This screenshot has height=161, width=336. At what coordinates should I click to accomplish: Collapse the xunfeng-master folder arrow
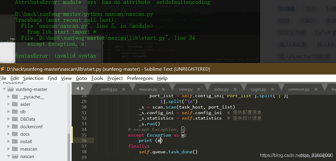coord(4,89)
